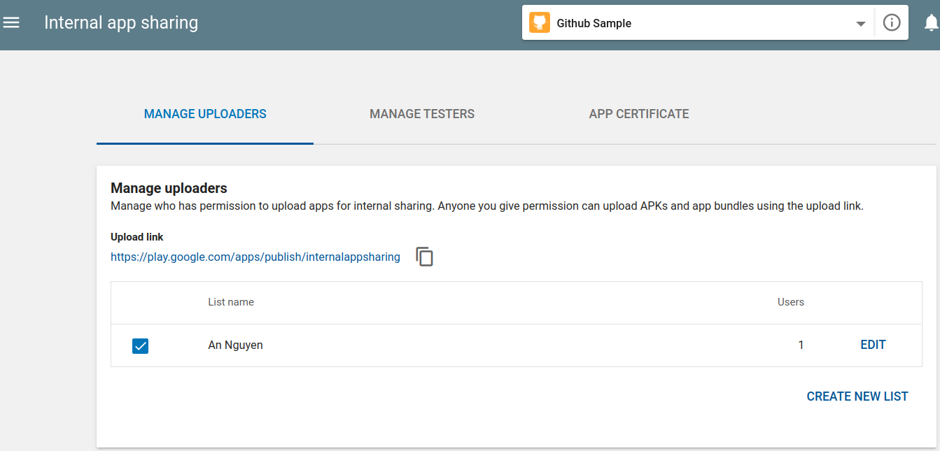Open the notifications bell
This screenshot has height=451, width=940.
(931, 23)
